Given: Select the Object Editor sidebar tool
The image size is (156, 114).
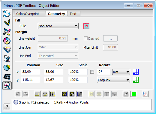Looking at the screenshot, I should point(7,86).
